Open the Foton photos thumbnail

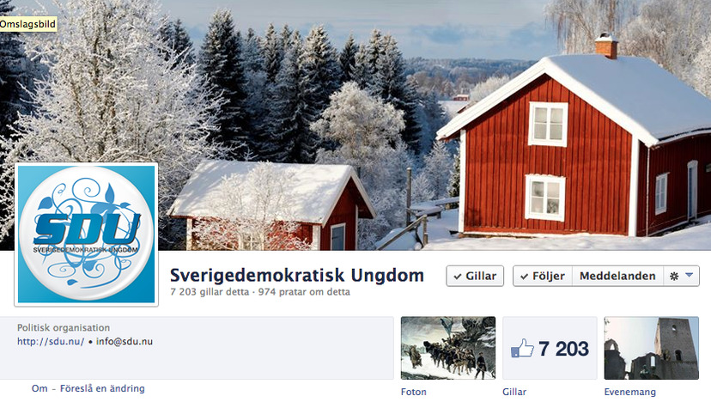(448, 348)
